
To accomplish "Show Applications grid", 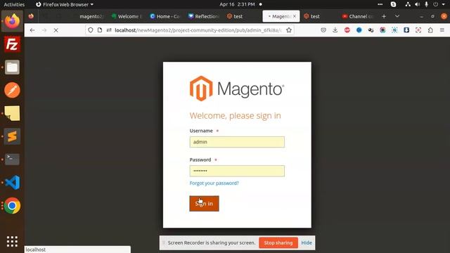I will tap(12, 242).
